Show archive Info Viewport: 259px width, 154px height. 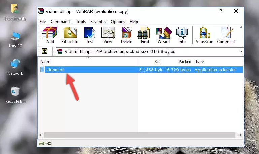(x=182, y=35)
